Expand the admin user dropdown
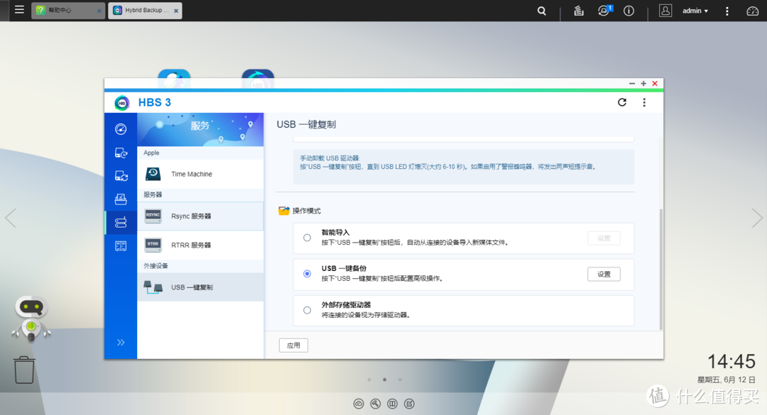Screen dimensions: 767x415 (x=695, y=11)
